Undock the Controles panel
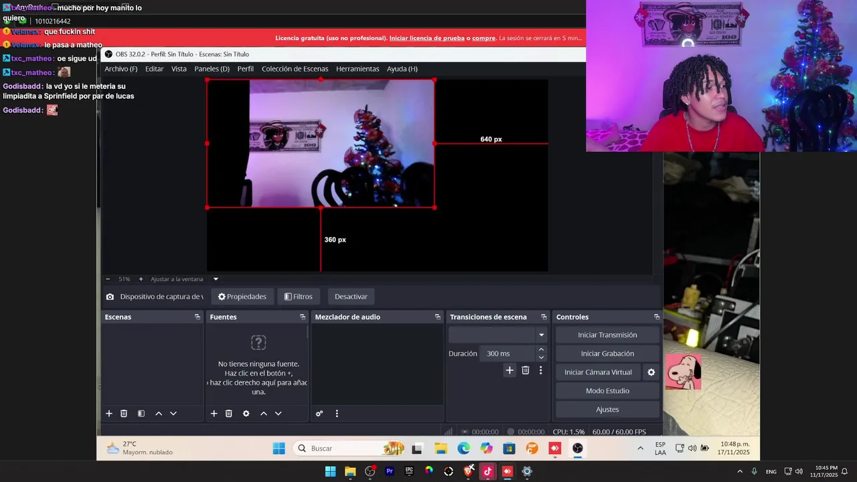857x482 pixels. pos(657,317)
